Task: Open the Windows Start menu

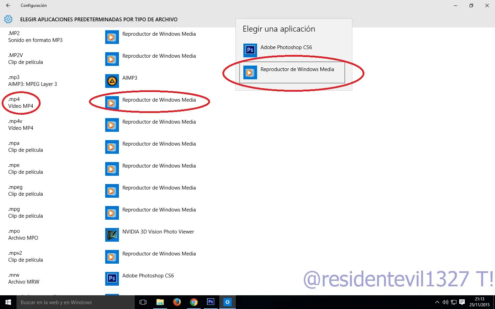Action: pos(8,302)
